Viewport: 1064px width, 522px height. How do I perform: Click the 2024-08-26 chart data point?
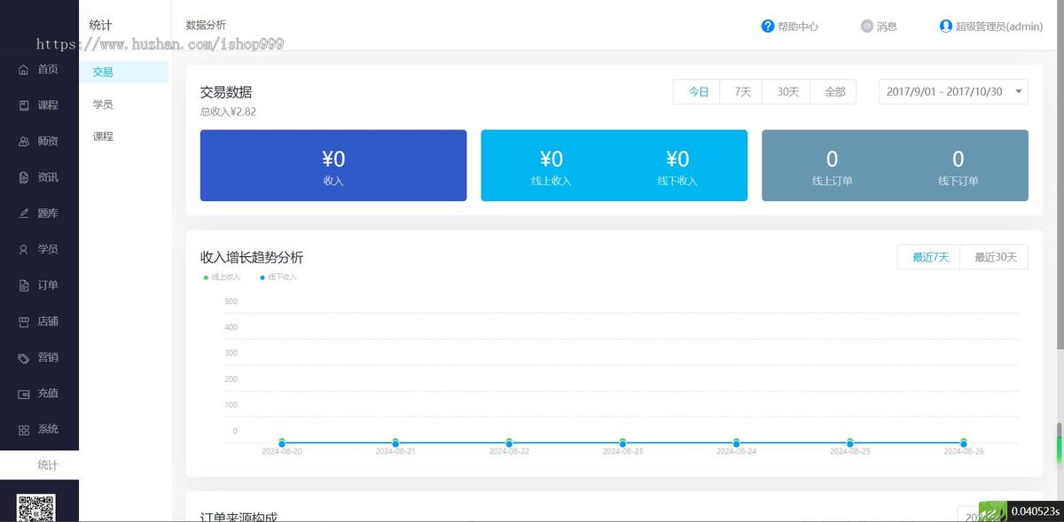tap(963, 442)
